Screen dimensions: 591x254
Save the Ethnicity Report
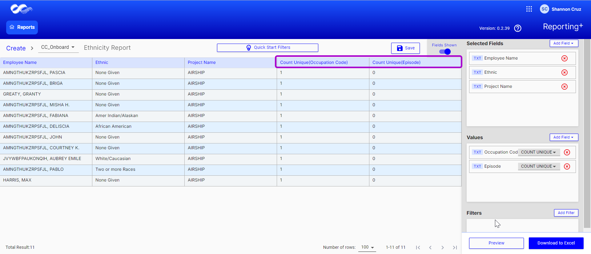(405, 48)
